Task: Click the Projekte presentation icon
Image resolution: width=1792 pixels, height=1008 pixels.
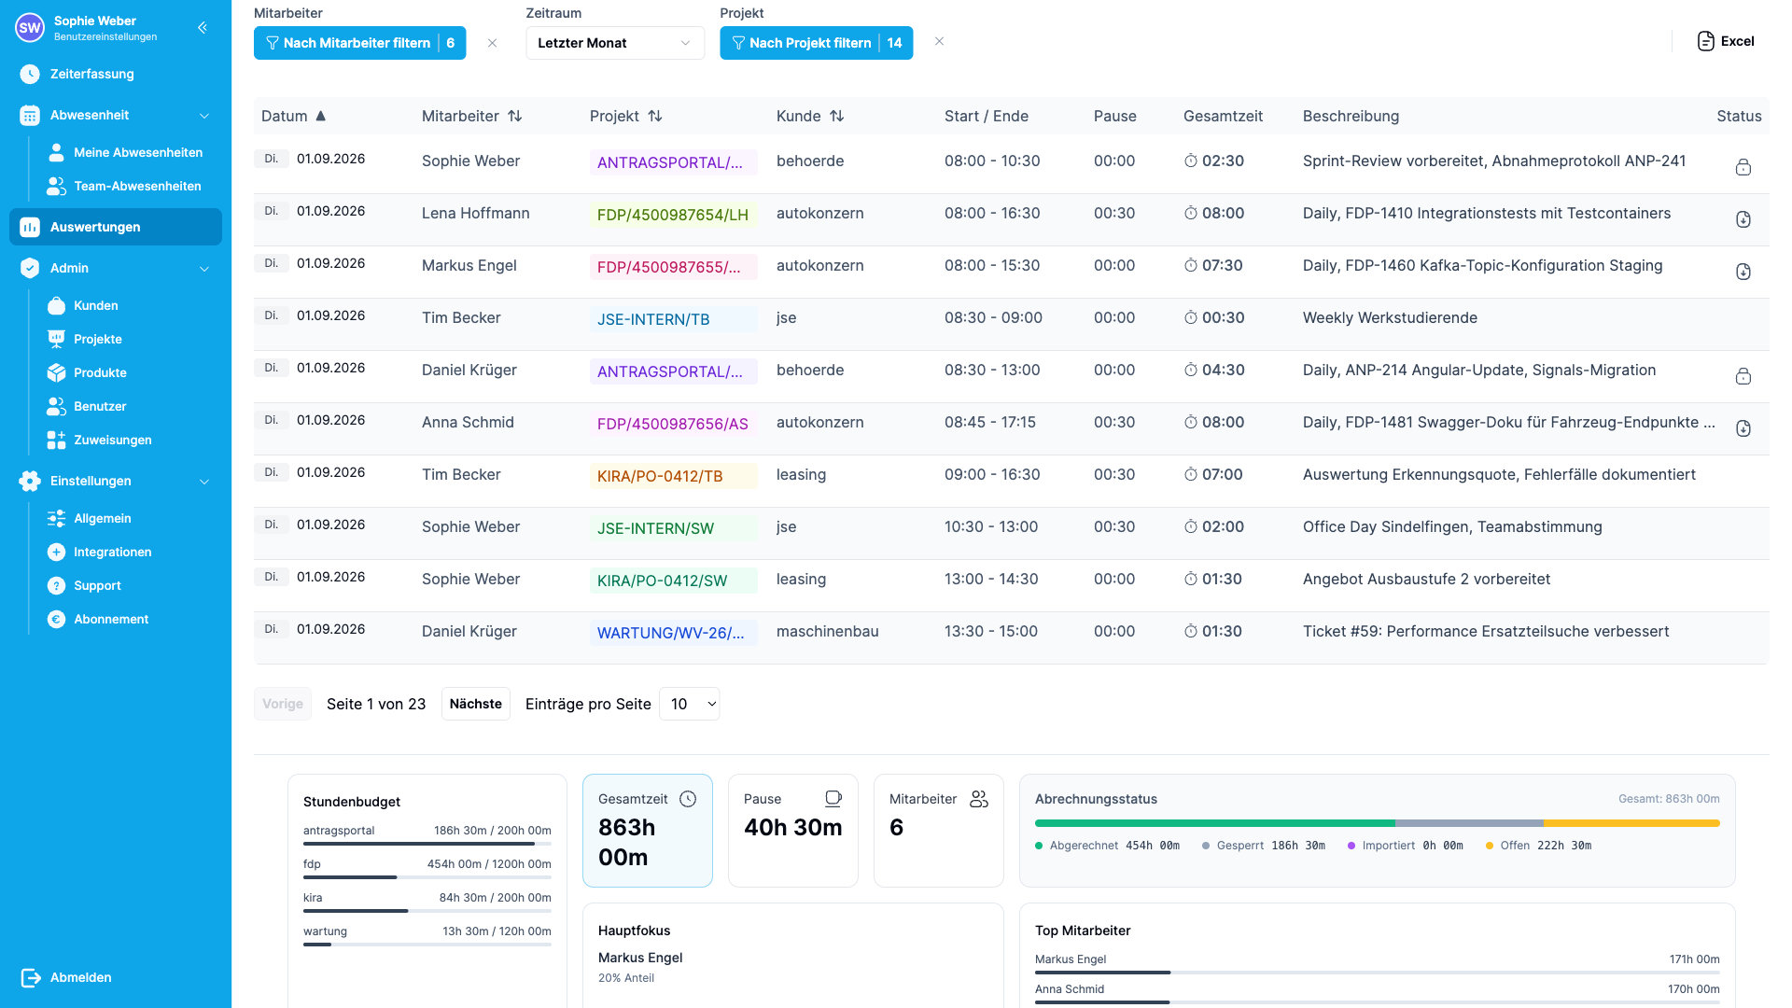Action: click(x=56, y=339)
